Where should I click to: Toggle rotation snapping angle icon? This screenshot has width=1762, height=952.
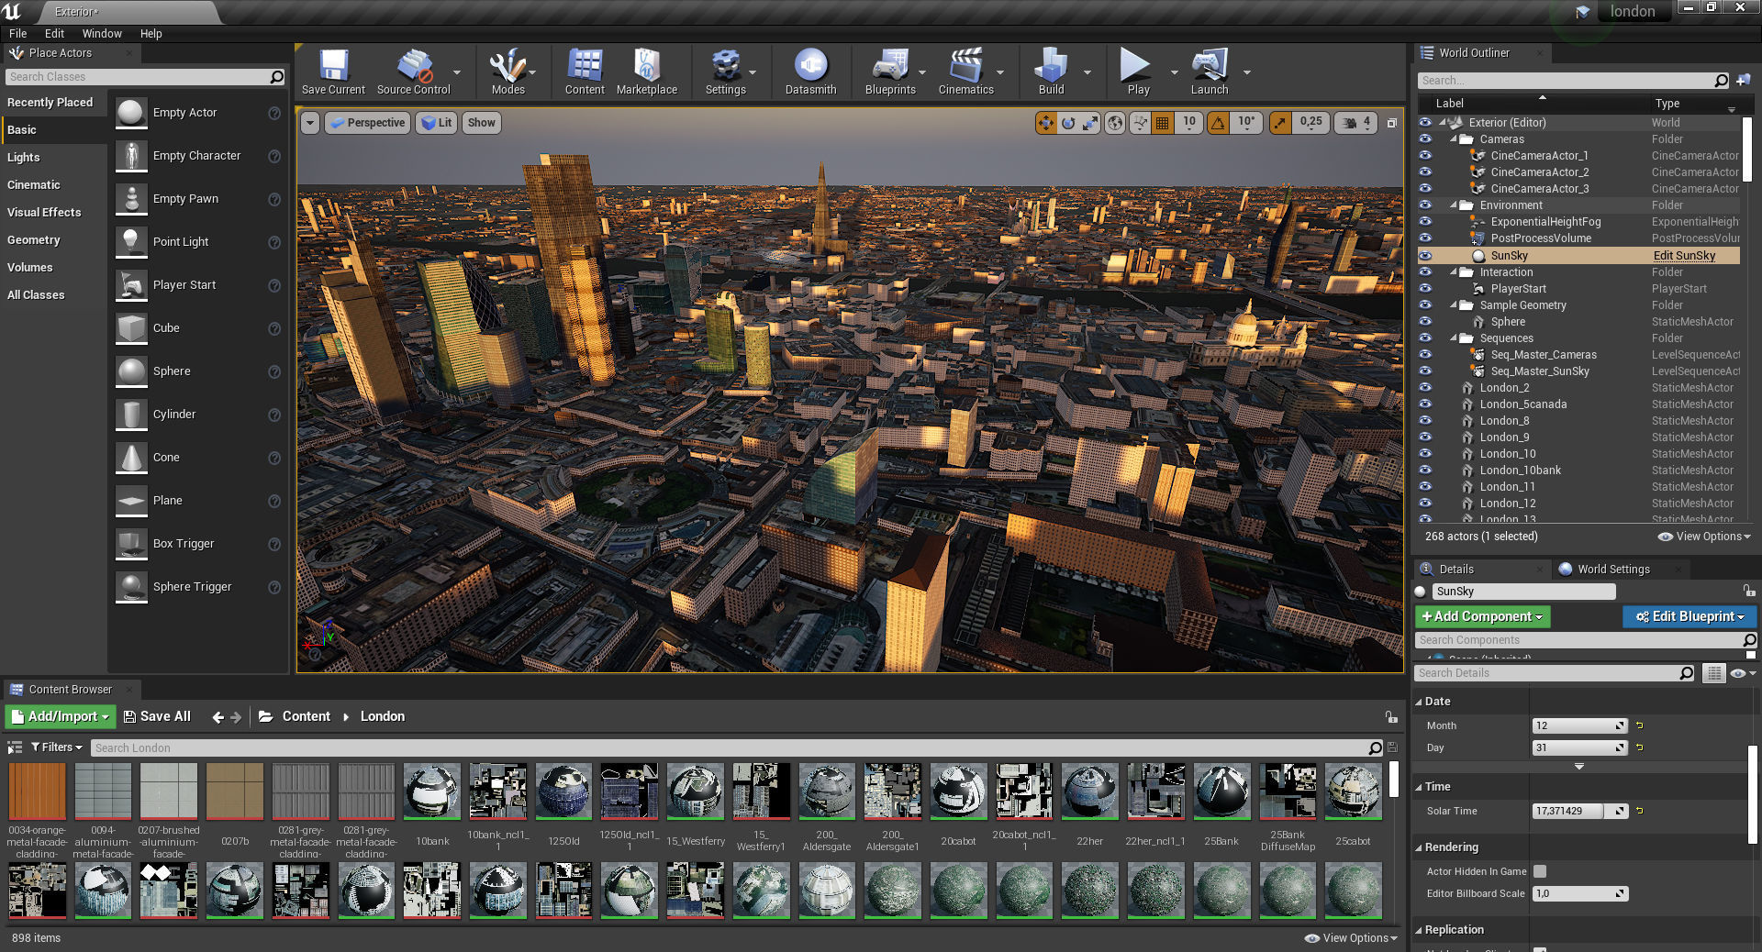pos(1218,123)
